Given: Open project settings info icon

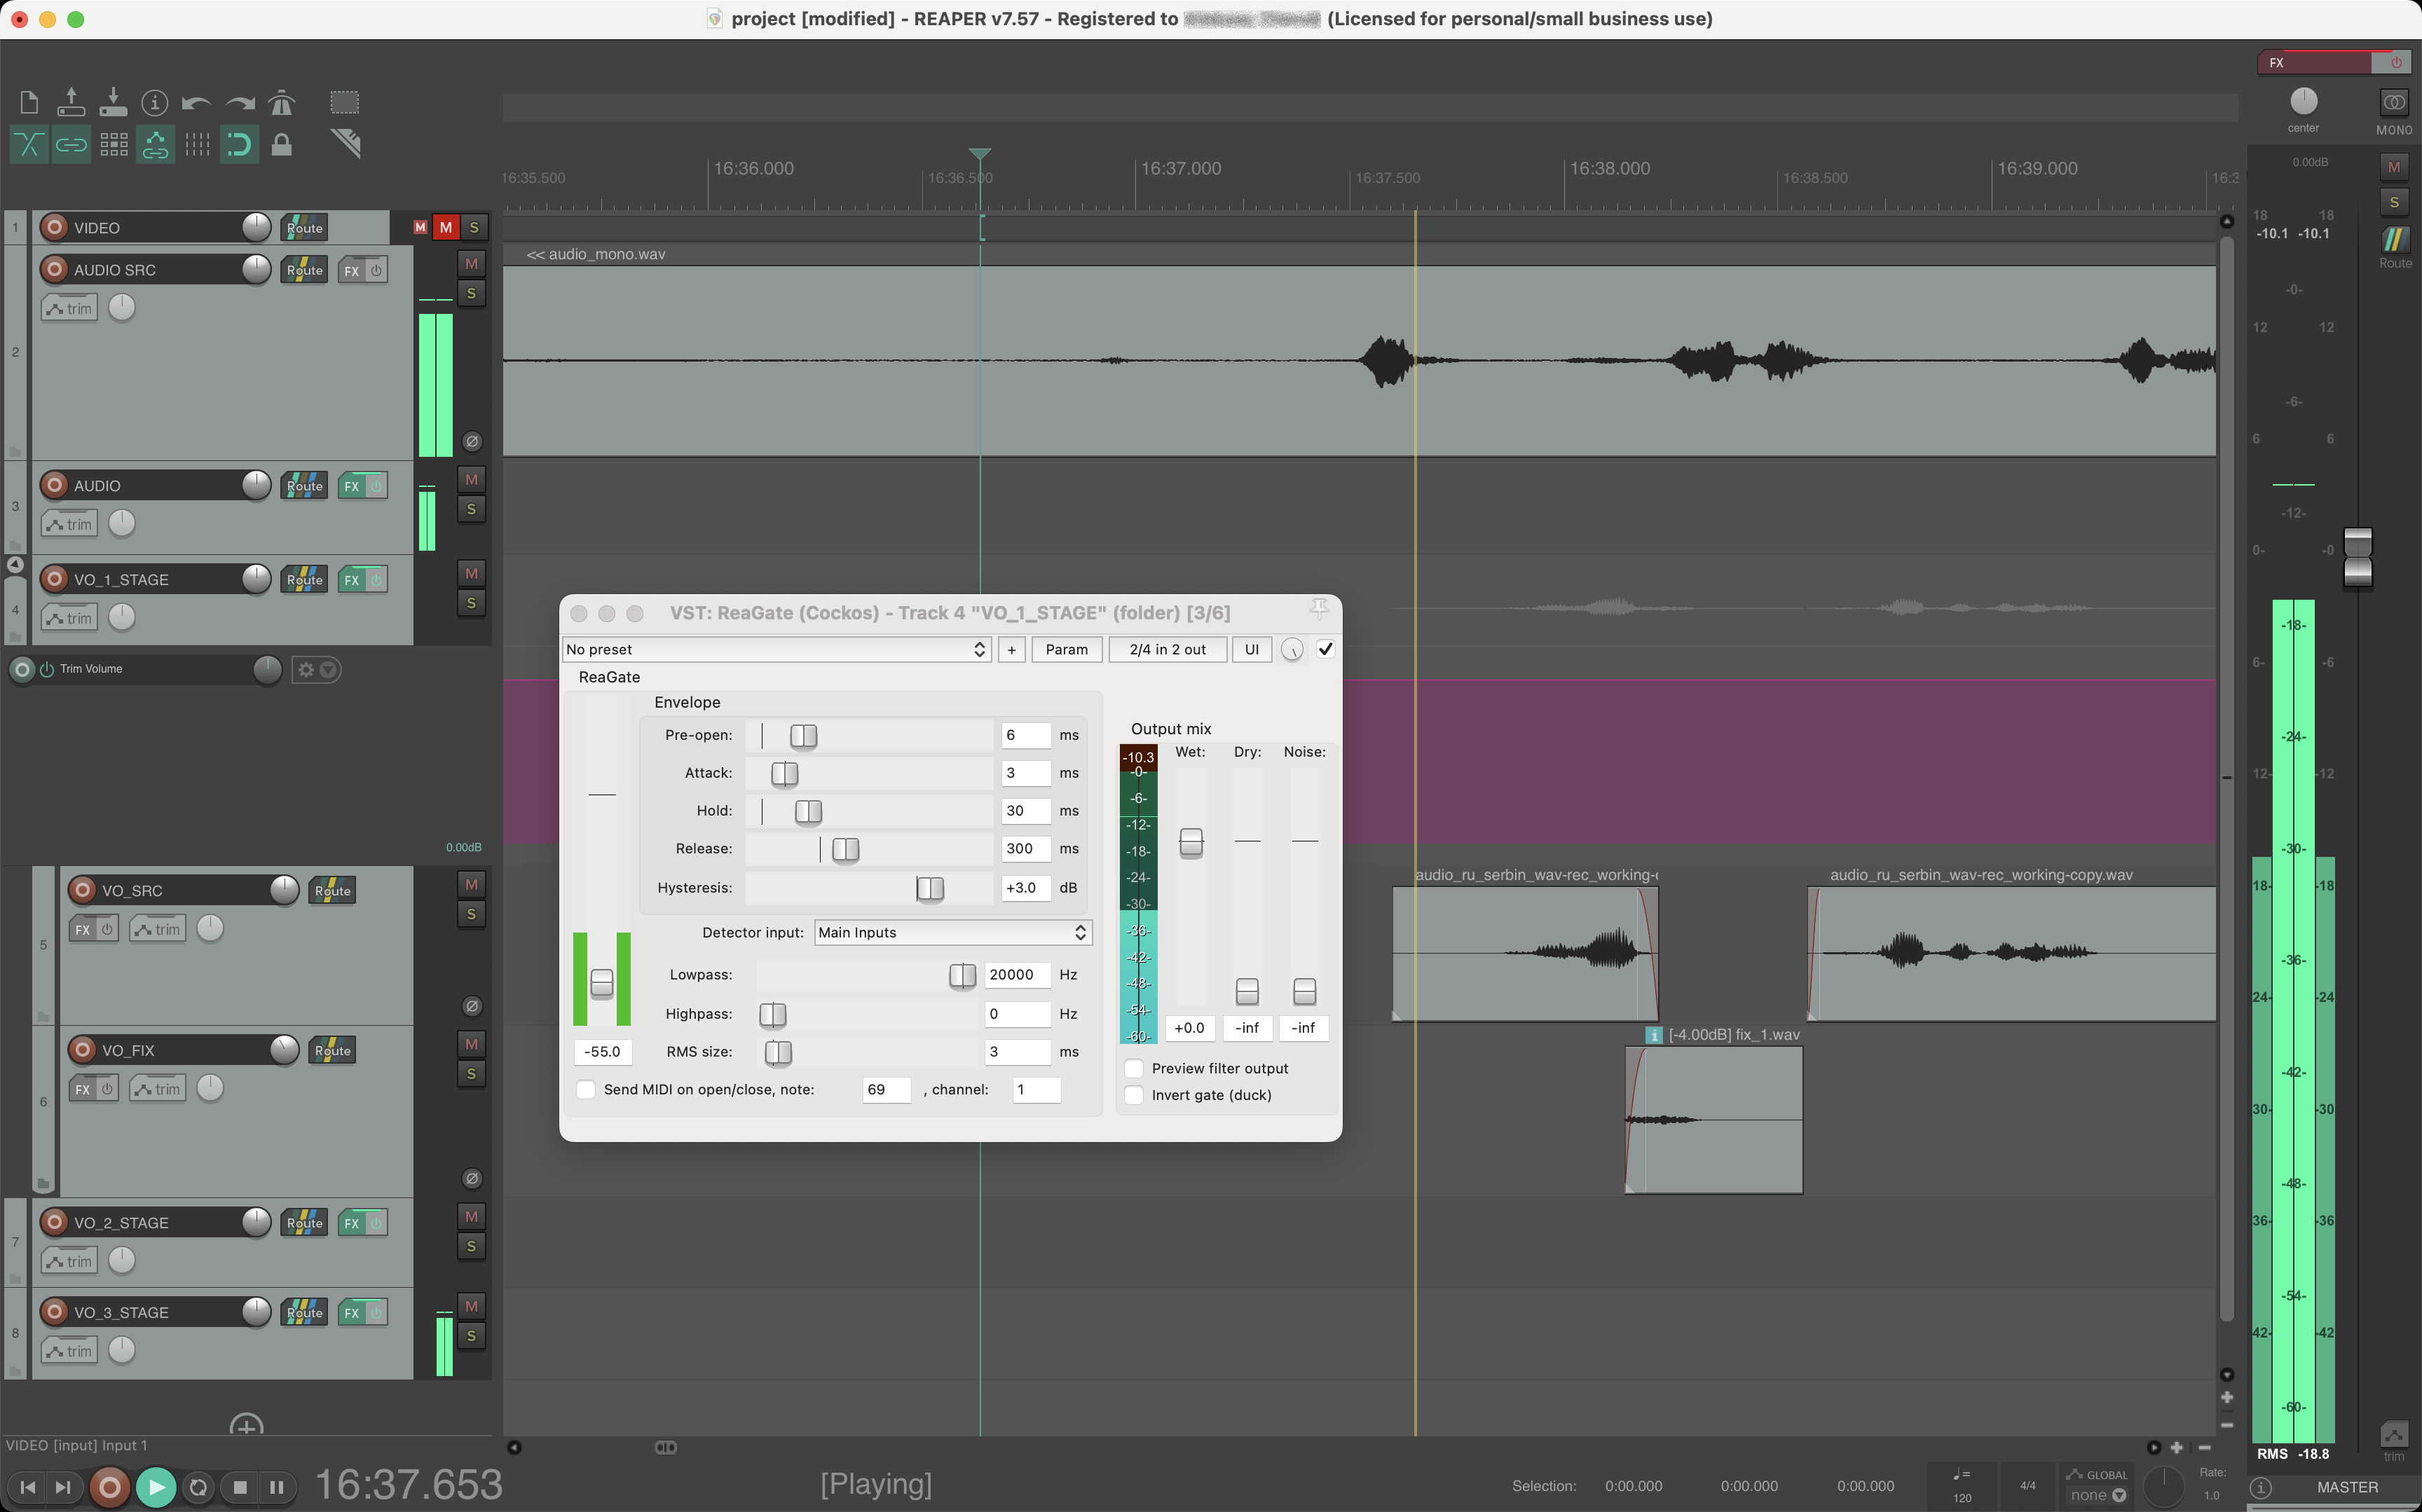Looking at the screenshot, I should click(x=154, y=102).
